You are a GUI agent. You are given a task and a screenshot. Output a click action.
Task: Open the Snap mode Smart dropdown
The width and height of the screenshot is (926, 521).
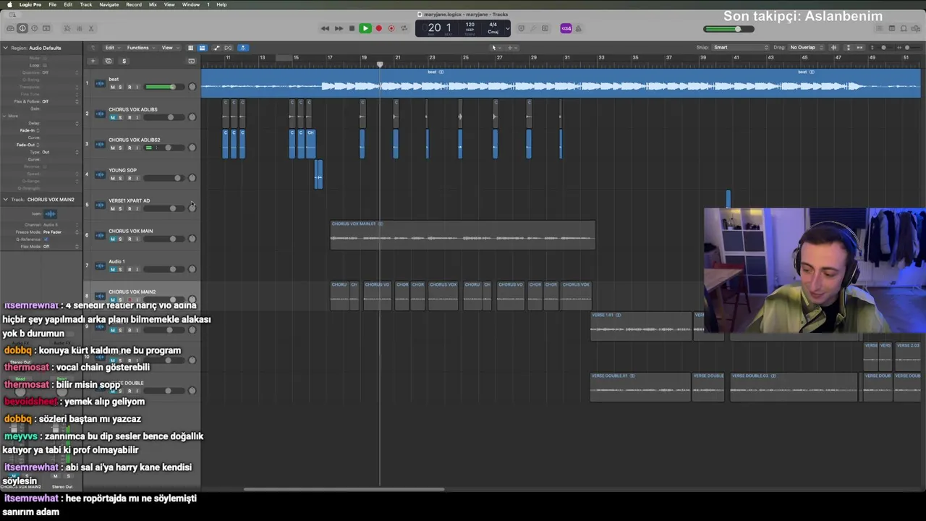pos(741,48)
